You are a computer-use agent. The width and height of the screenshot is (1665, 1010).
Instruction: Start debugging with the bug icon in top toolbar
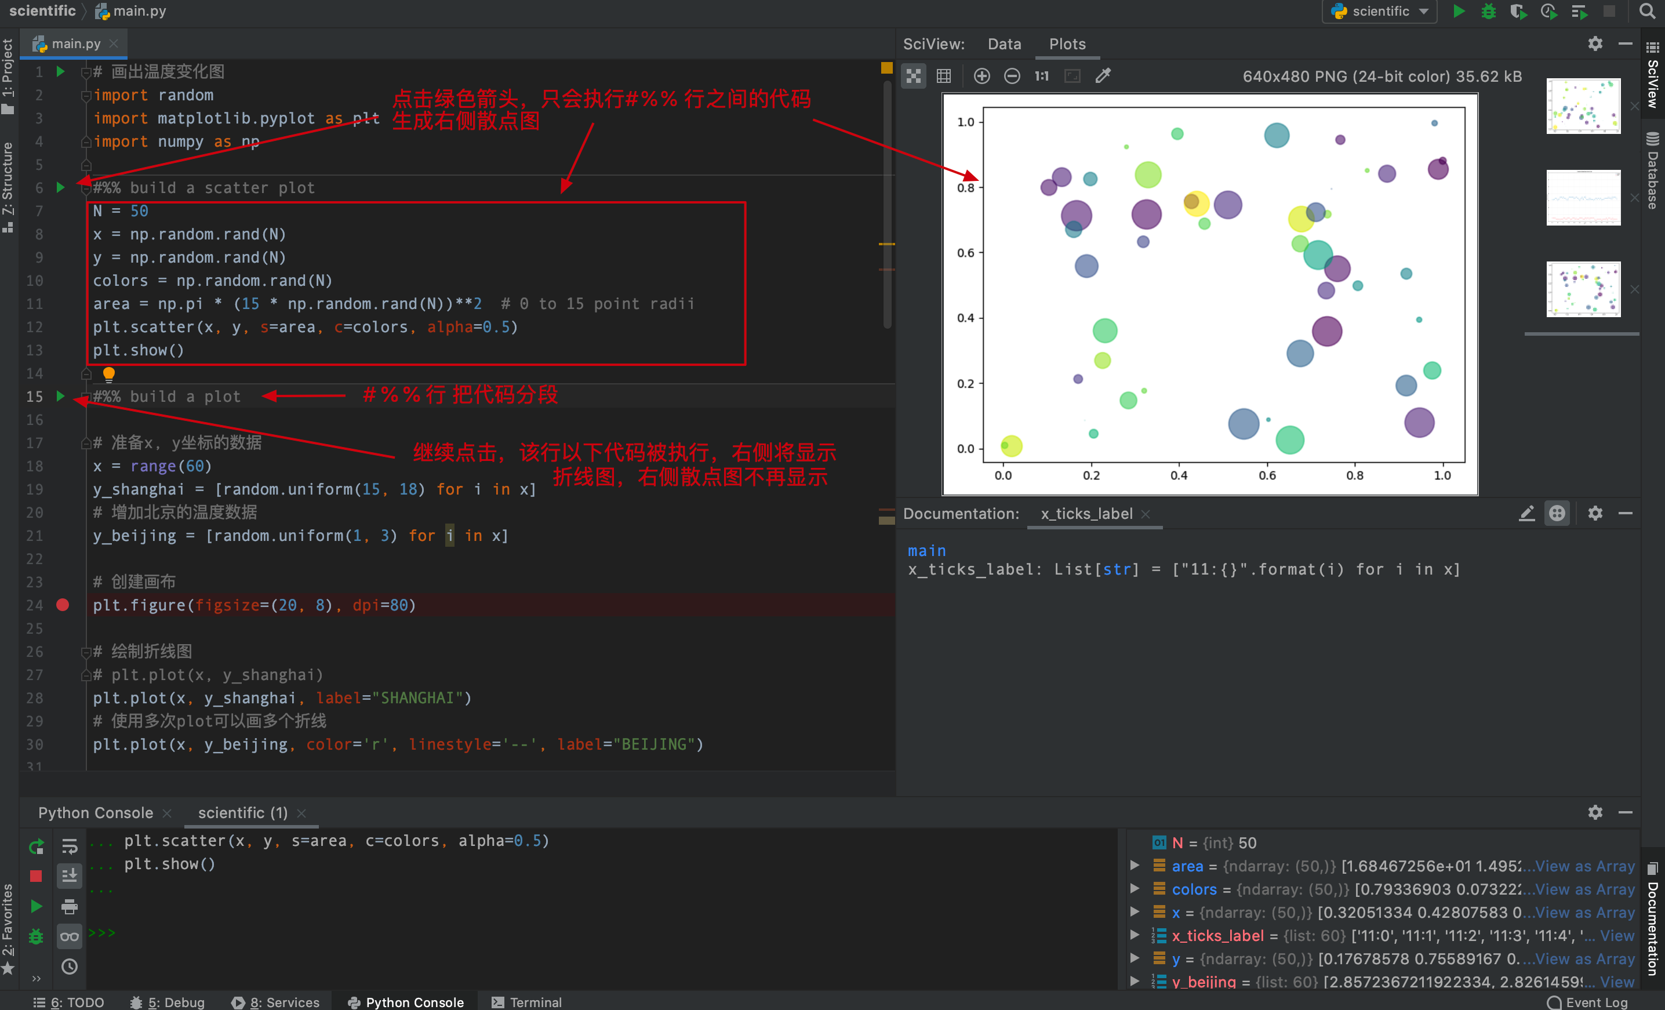pyautogui.click(x=1488, y=12)
